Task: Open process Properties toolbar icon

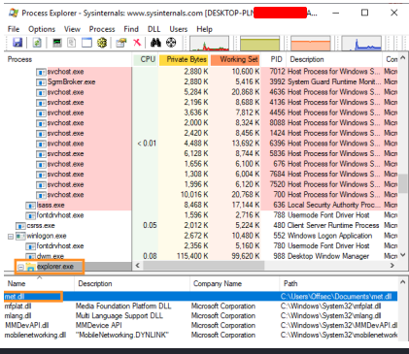Action: coord(121,43)
